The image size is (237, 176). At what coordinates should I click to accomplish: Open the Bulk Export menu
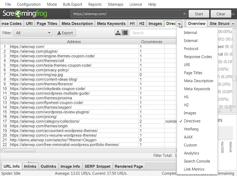pyautogui.click(x=73, y=4)
